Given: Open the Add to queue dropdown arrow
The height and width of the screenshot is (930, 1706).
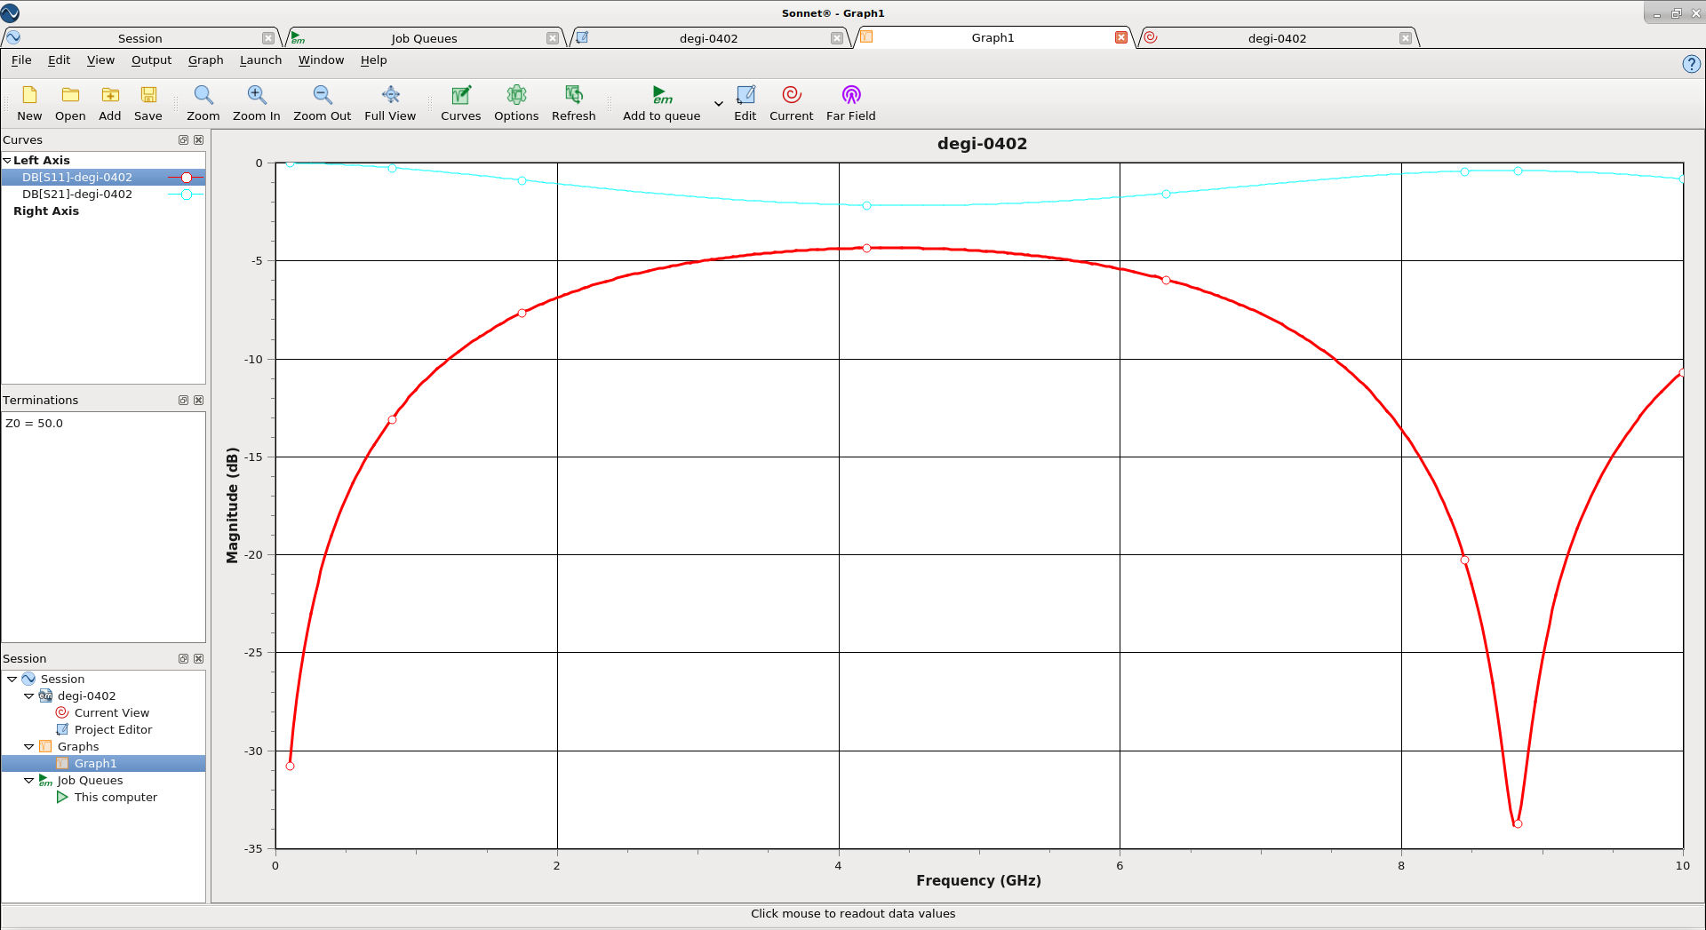Looking at the screenshot, I should tap(718, 104).
